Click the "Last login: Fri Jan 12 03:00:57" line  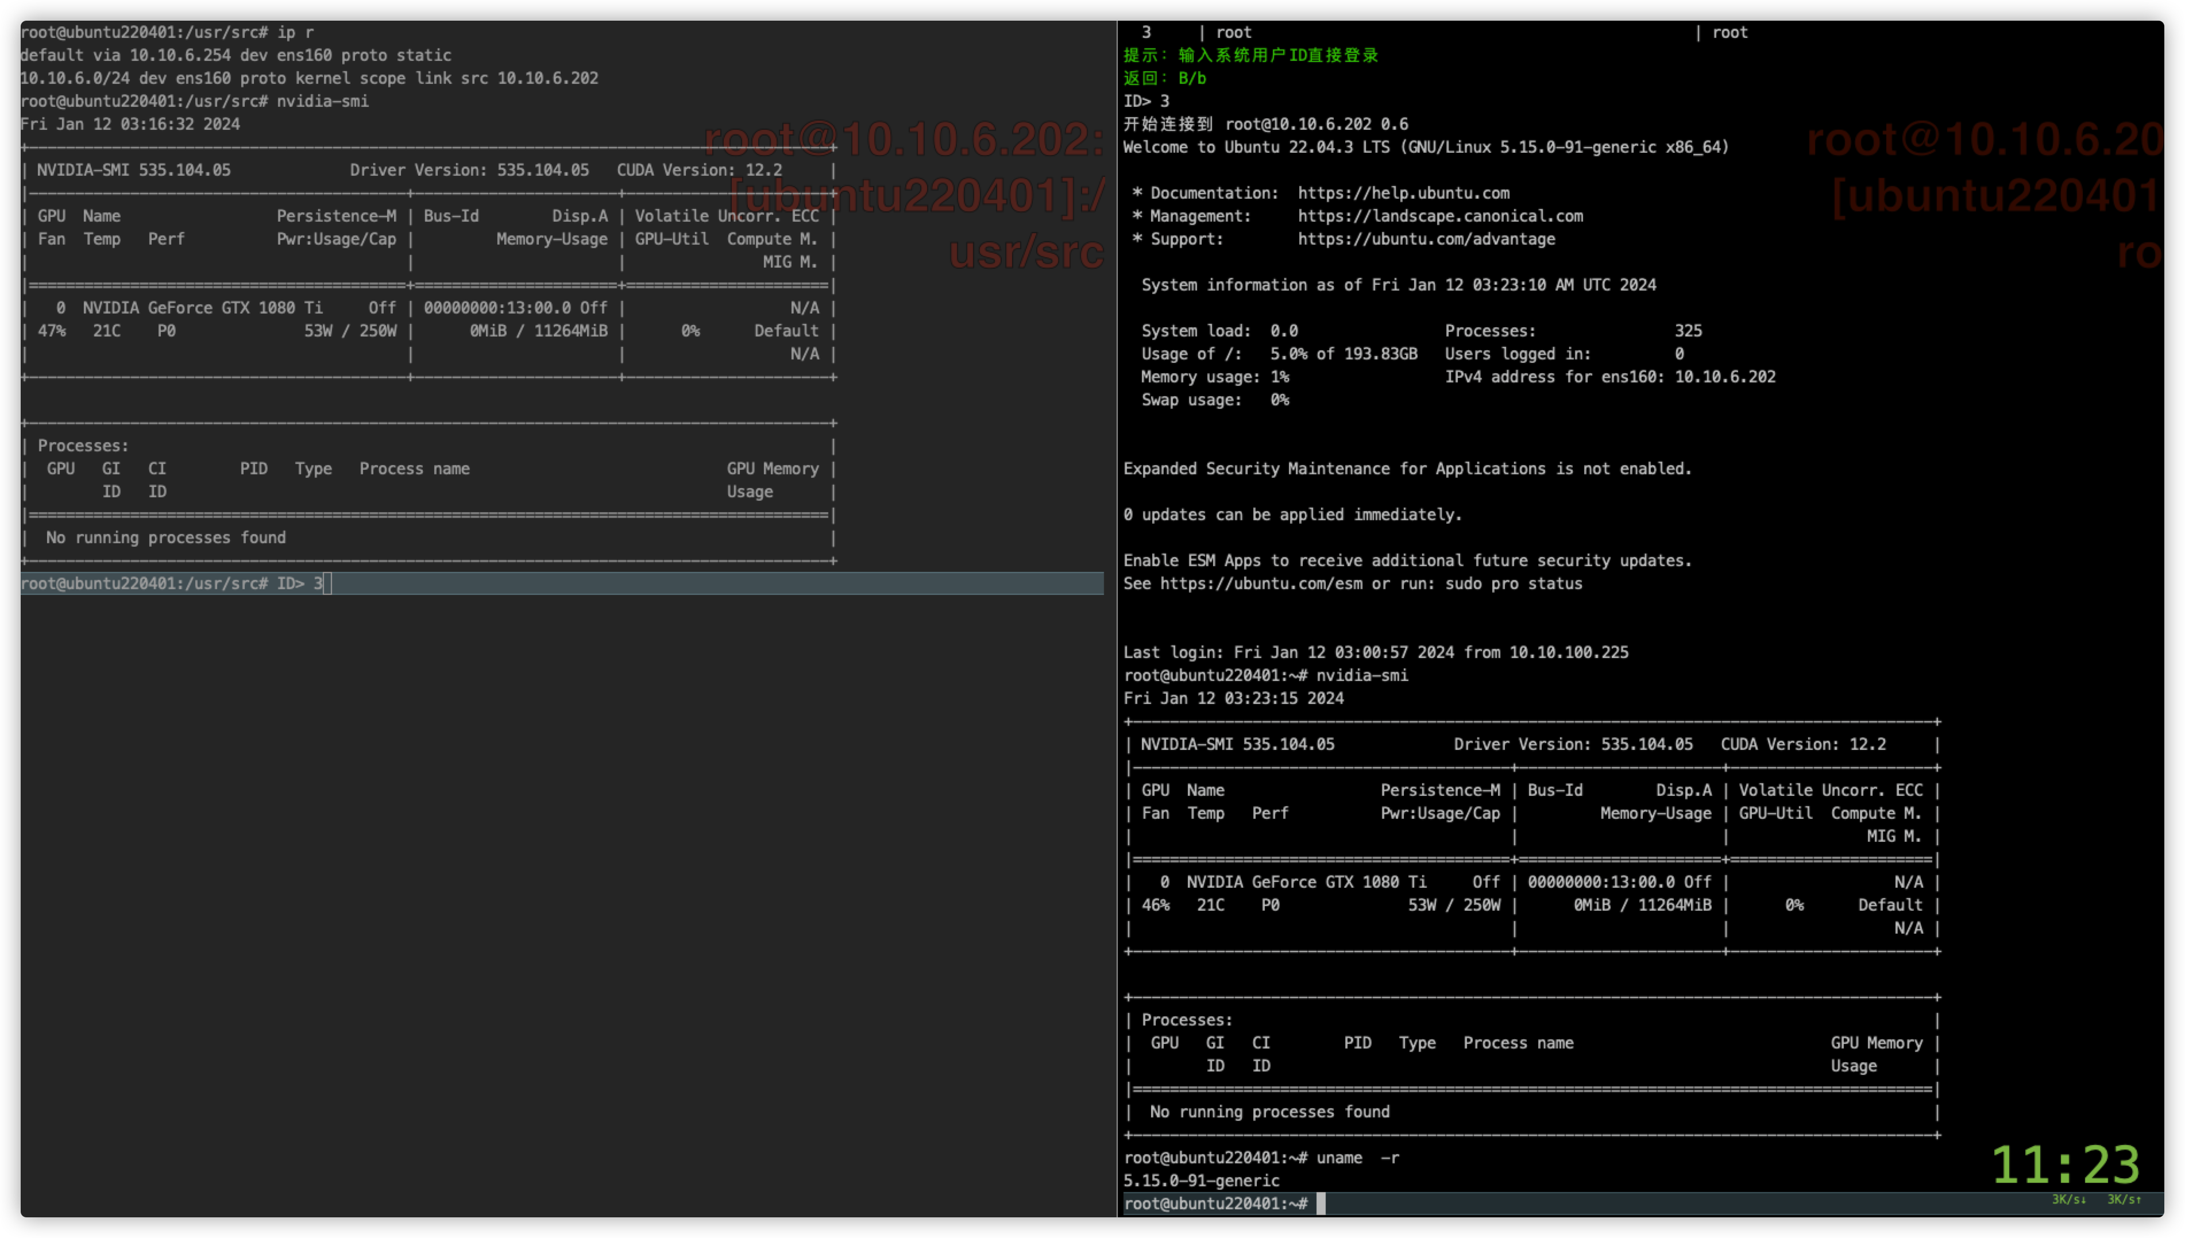click(x=1375, y=652)
